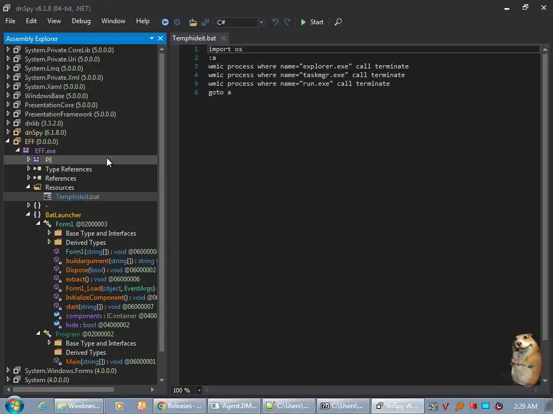Select the Temphideit.bat tab
This screenshot has width=553, height=414.
tap(194, 38)
